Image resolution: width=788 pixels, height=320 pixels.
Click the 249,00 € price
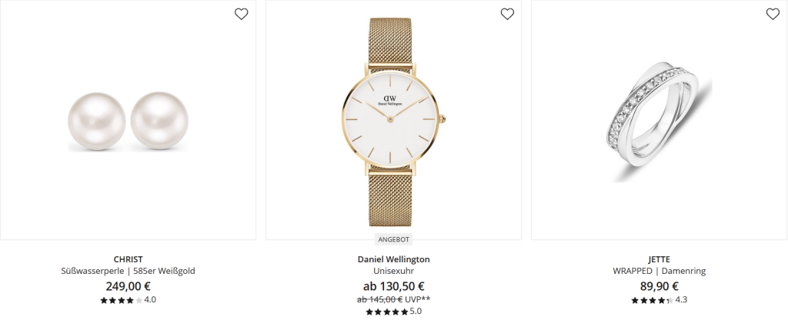coord(129,286)
